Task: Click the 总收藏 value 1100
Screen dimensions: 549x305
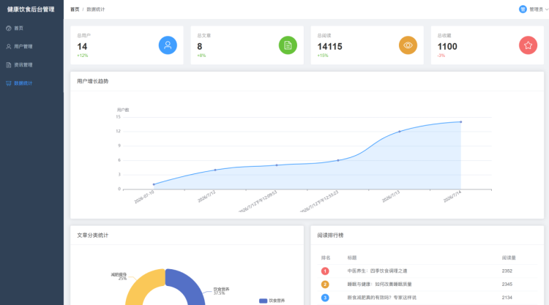Action: tap(447, 47)
